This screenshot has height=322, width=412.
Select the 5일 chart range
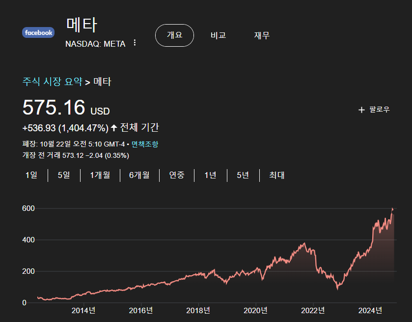64,175
